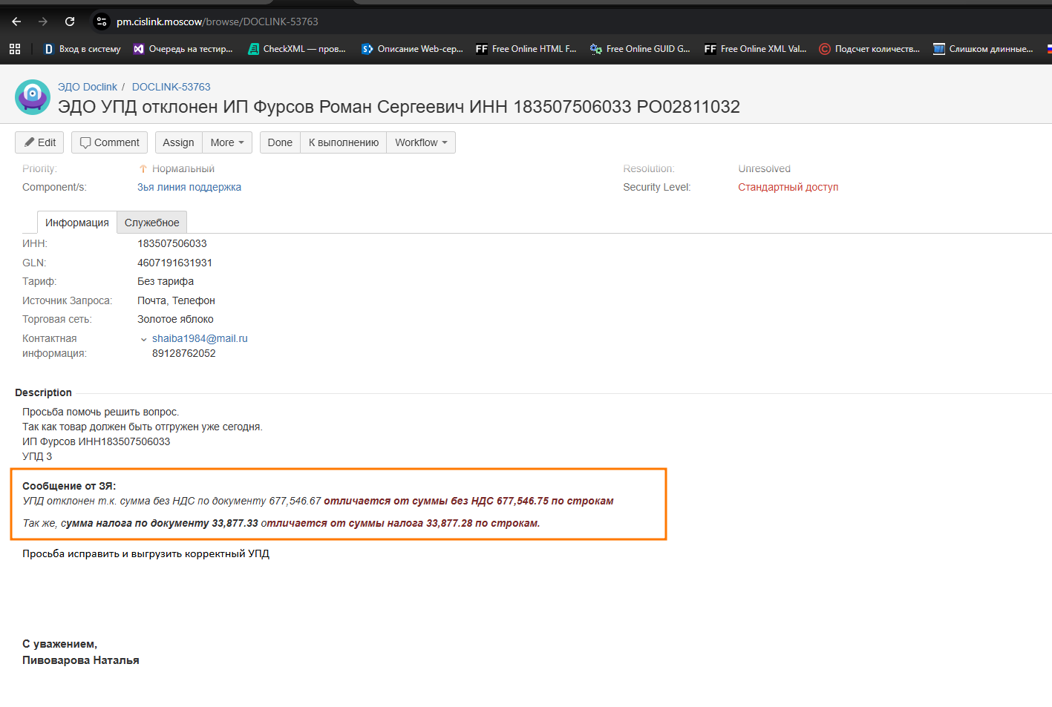The height and width of the screenshot is (707, 1052).
Task: Click the issue title heading text
Action: tap(399, 107)
